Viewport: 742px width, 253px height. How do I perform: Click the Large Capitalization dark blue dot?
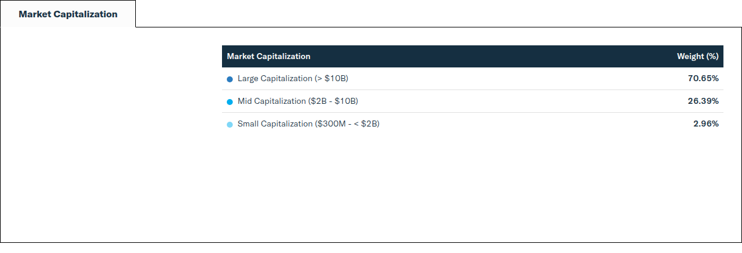[x=230, y=79]
